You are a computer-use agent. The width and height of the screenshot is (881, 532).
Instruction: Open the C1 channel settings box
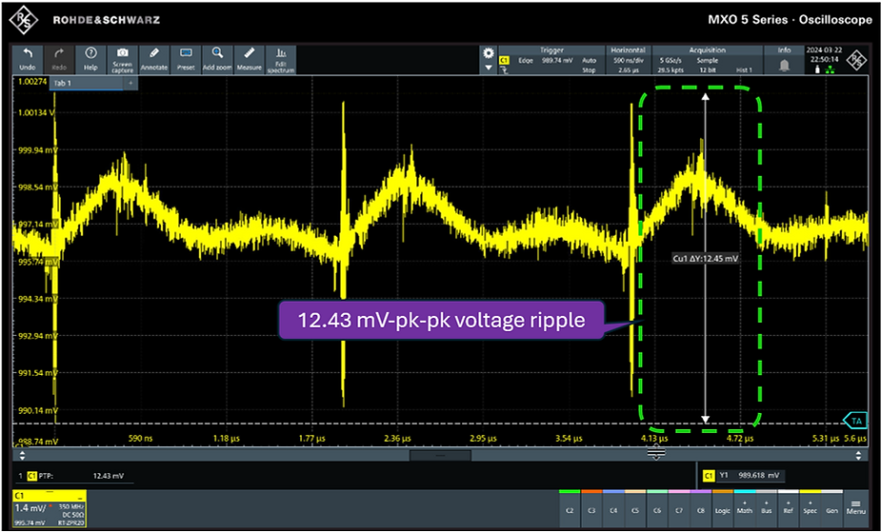pyautogui.click(x=50, y=508)
